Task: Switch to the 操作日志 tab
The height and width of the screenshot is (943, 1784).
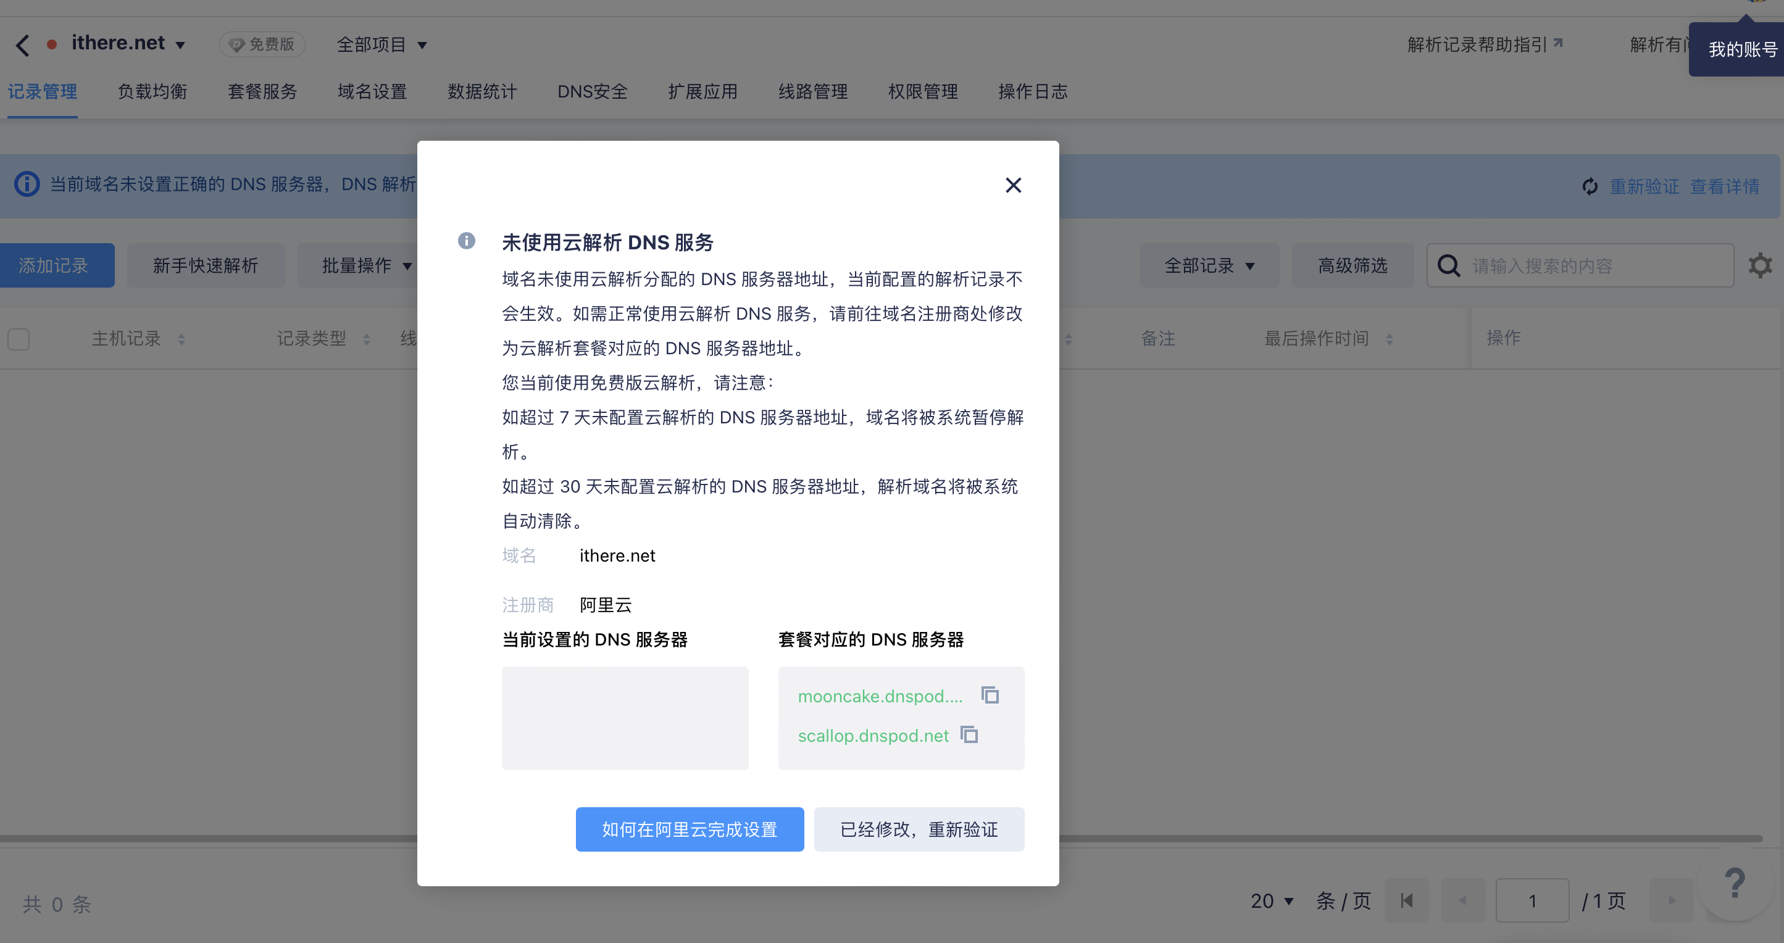Action: [1033, 92]
